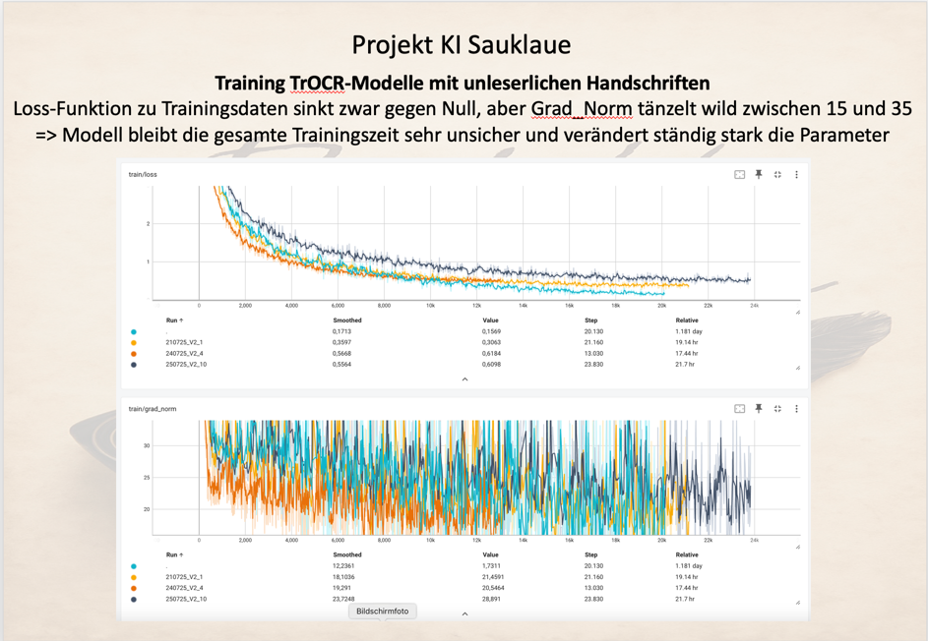Click Value header in train/loss table
928x641 pixels.
click(491, 320)
